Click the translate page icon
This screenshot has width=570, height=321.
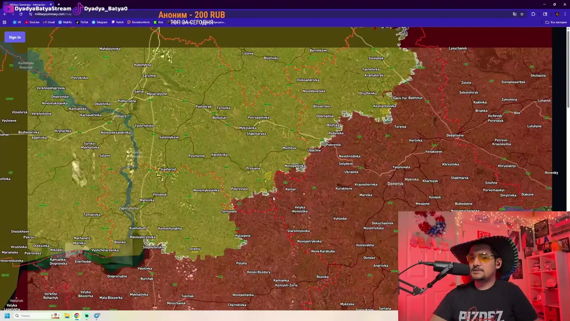[x=515, y=14]
